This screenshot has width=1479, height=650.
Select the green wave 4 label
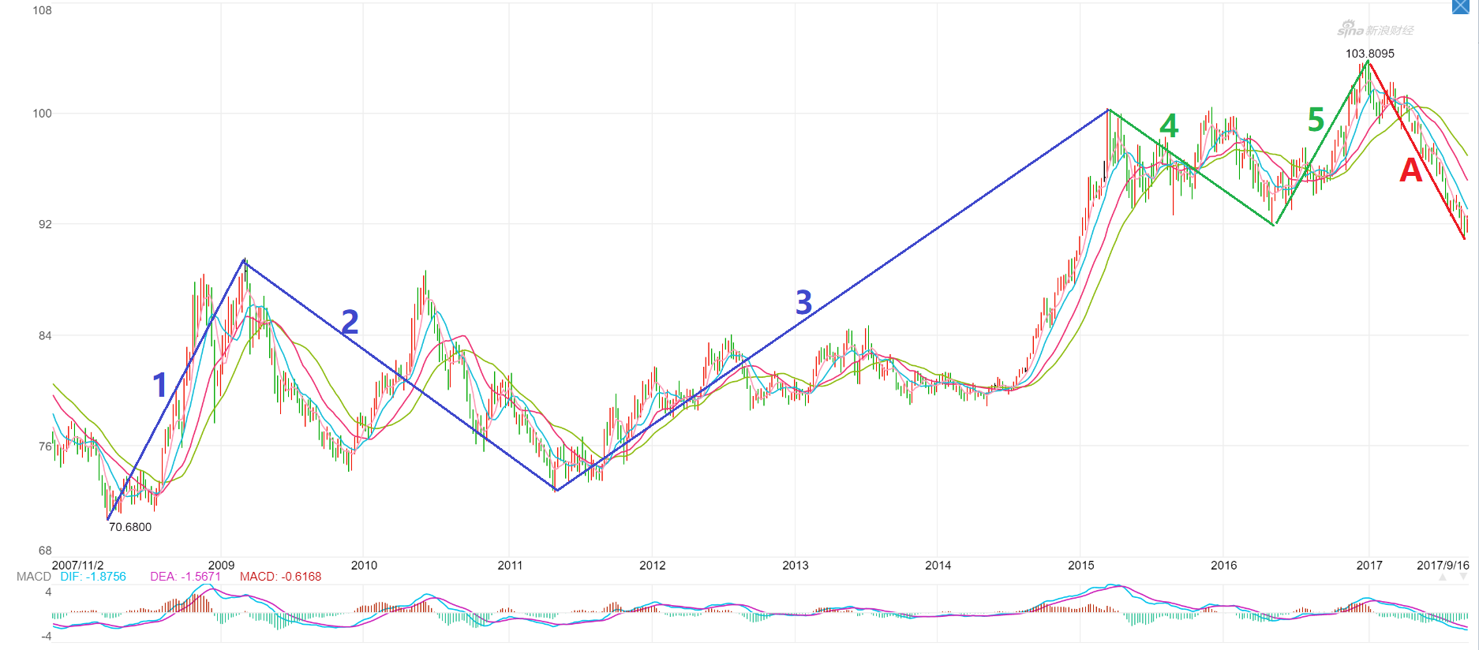[1169, 125]
